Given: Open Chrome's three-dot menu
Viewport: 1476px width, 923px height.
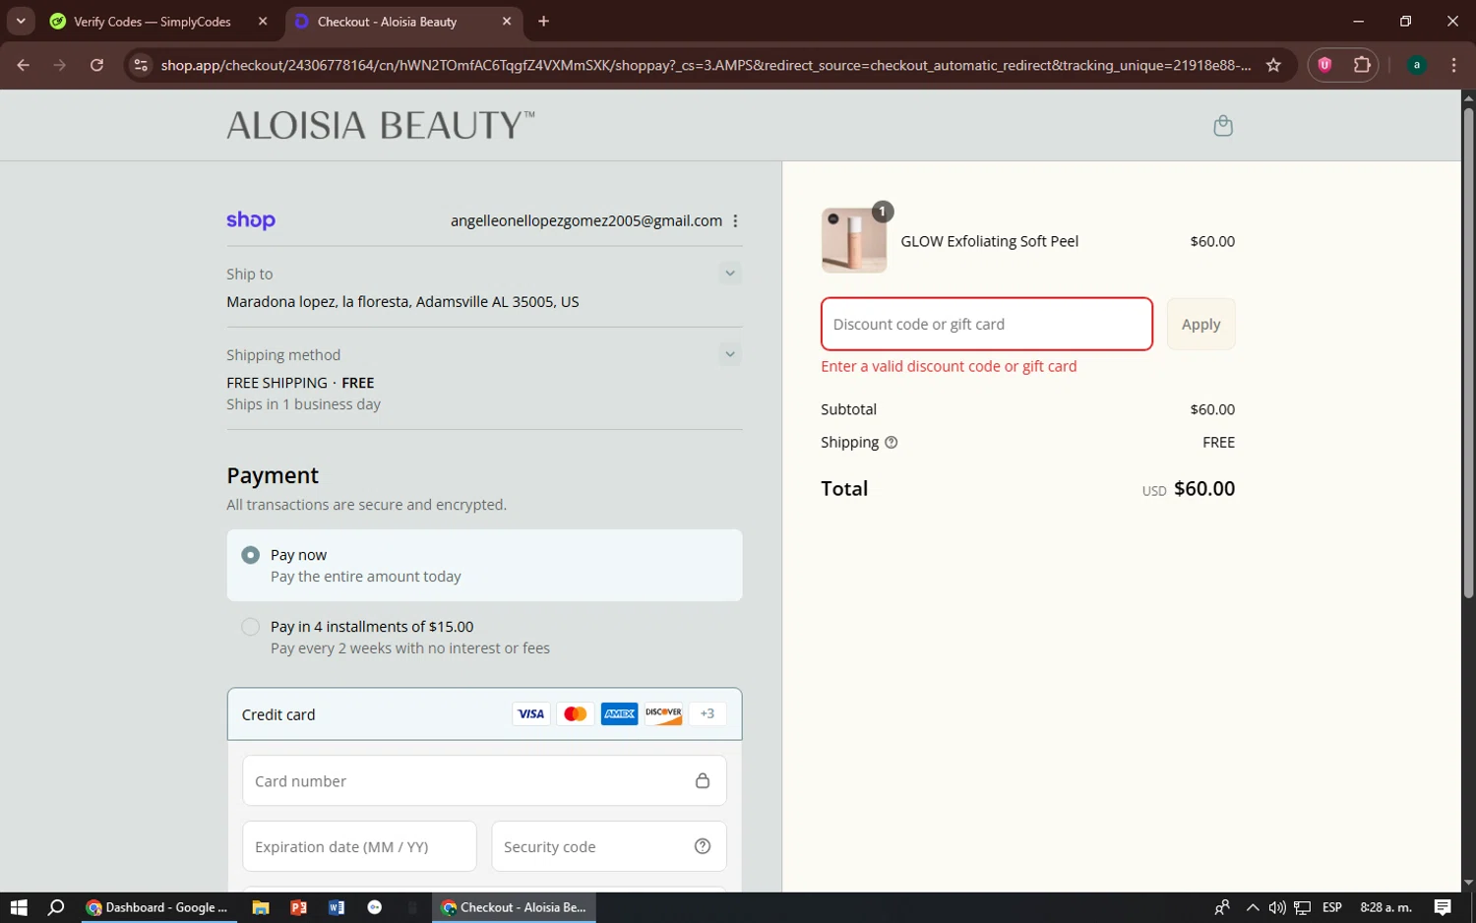Looking at the screenshot, I should click(1453, 65).
